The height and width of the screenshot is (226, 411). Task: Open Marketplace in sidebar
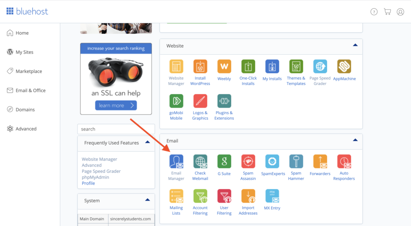pos(24,71)
